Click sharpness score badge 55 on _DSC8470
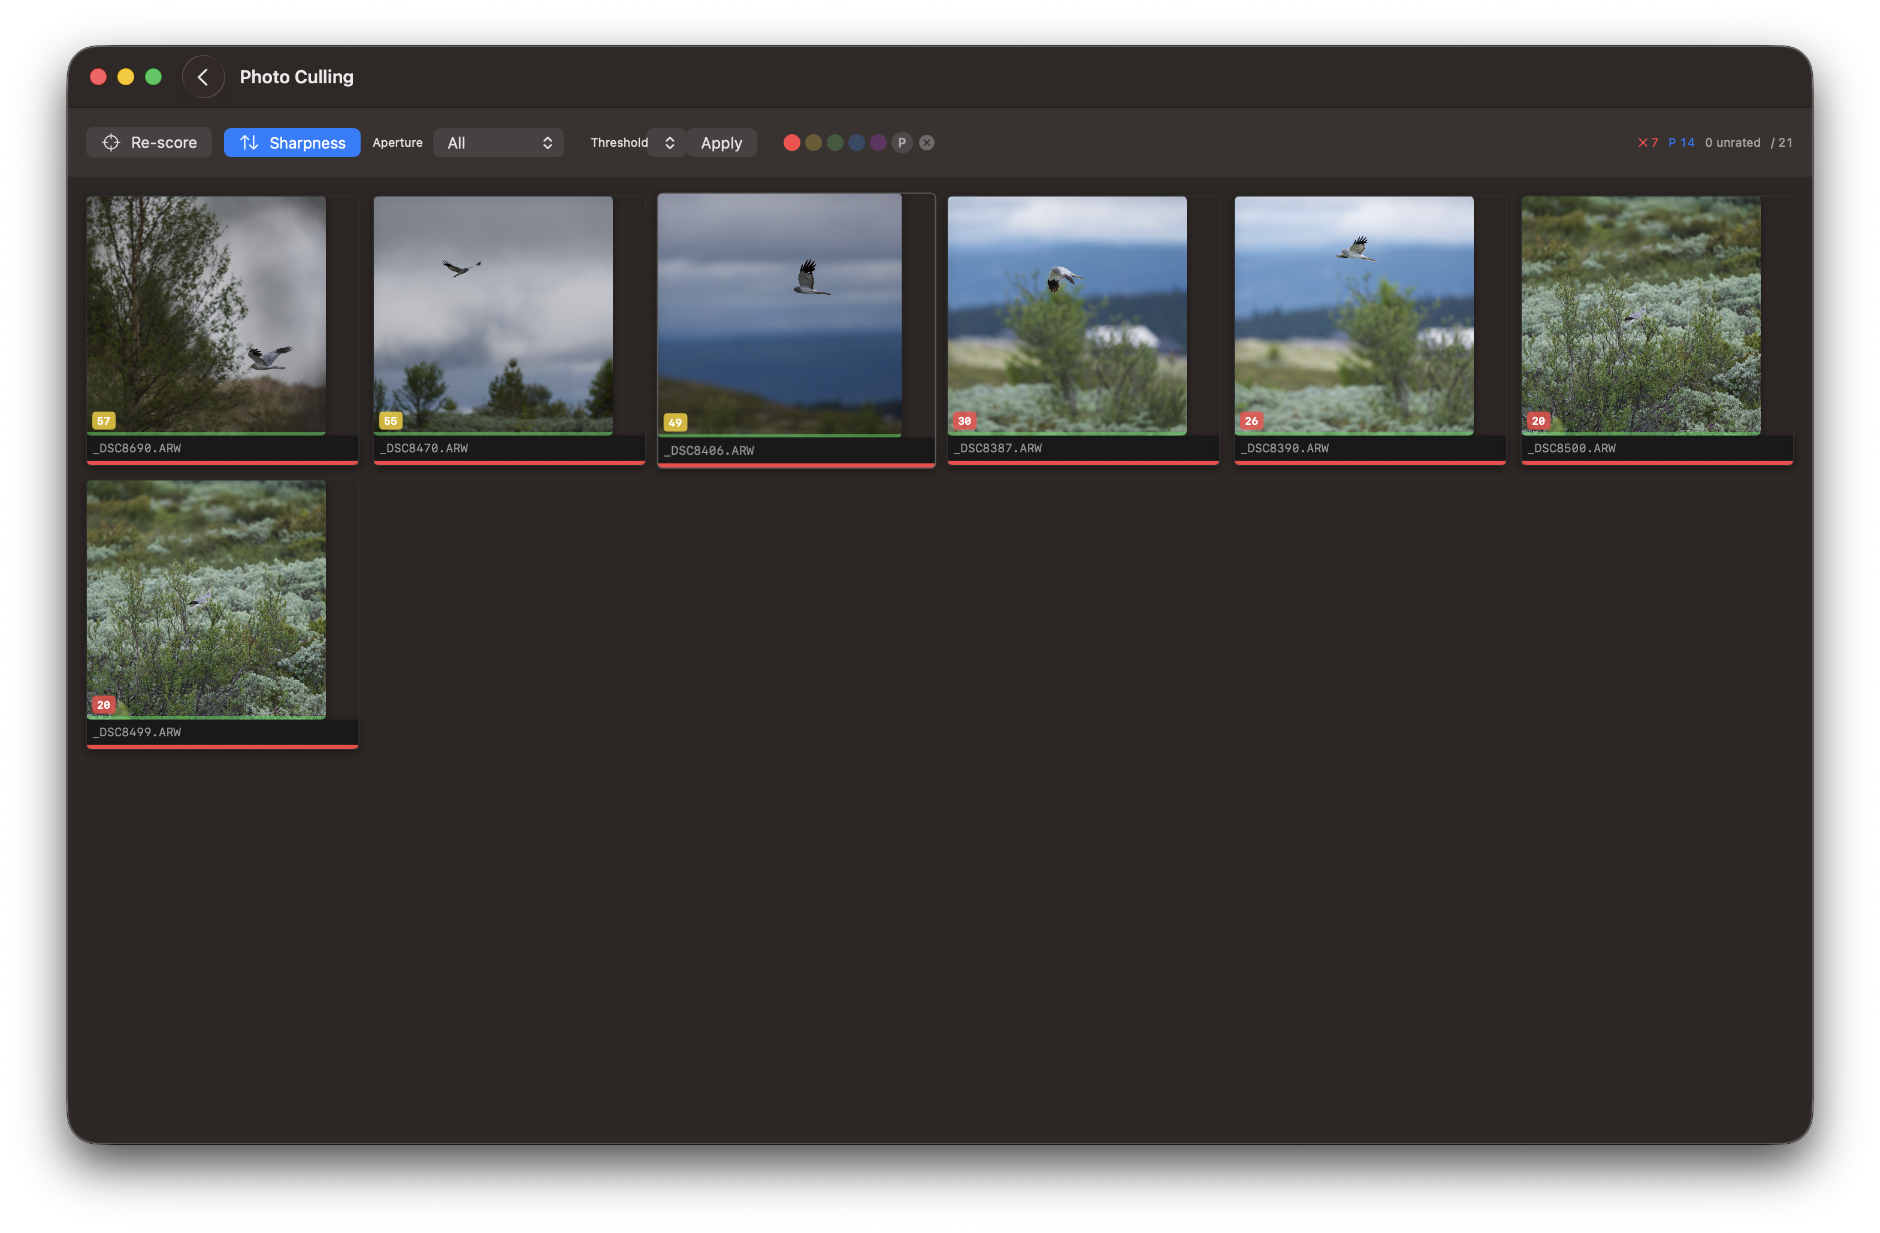The image size is (1880, 1233). (390, 420)
